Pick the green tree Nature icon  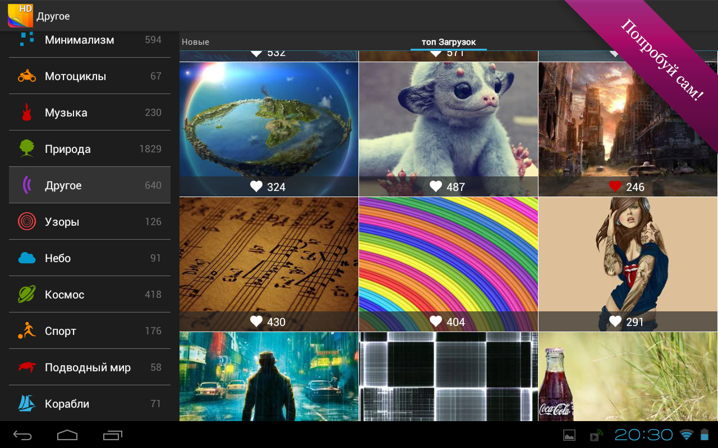coord(26,148)
